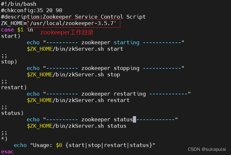Click the '*)' default case label
The width and height of the screenshot is (231, 155).
tap(4, 139)
